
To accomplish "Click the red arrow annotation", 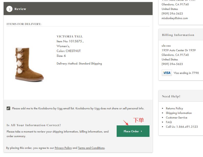I will (126, 123).
